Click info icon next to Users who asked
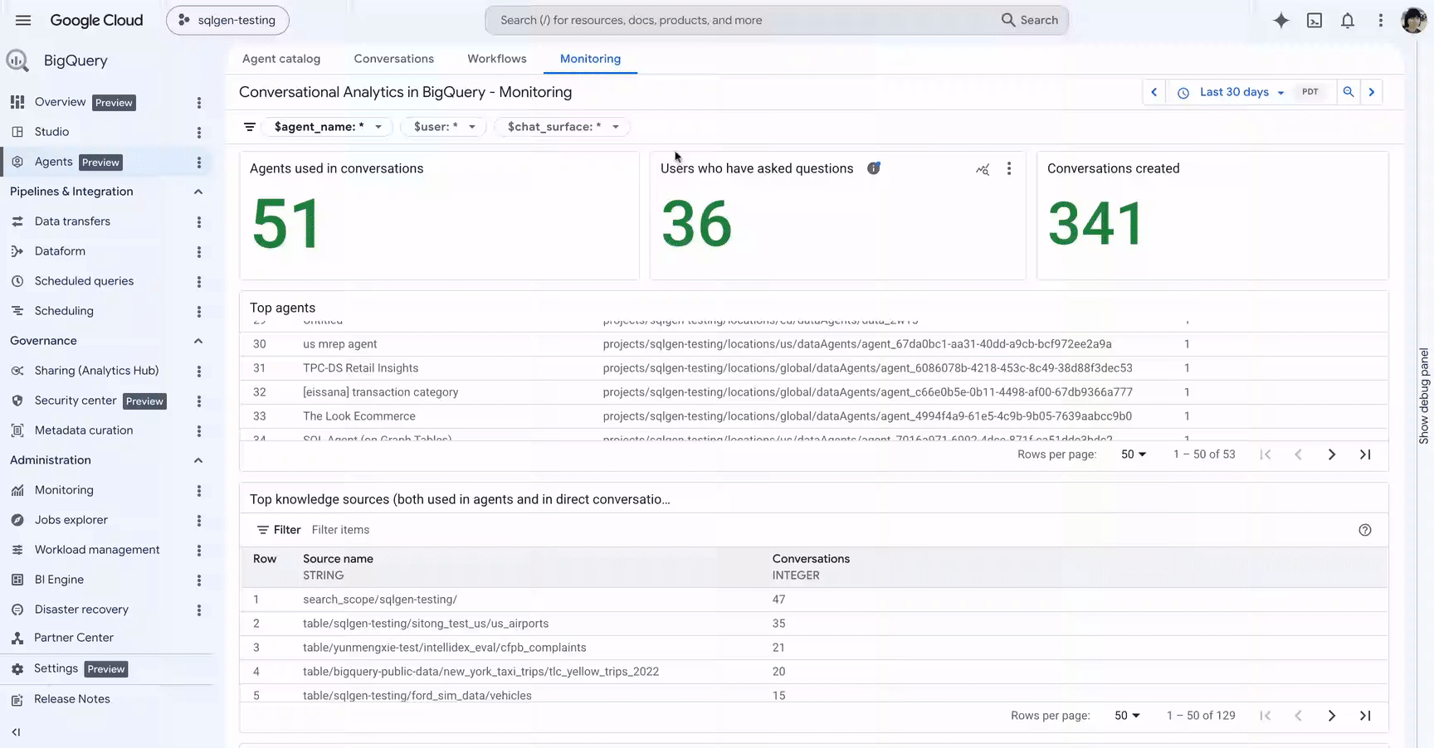The height and width of the screenshot is (748, 1434). pyautogui.click(x=874, y=168)
